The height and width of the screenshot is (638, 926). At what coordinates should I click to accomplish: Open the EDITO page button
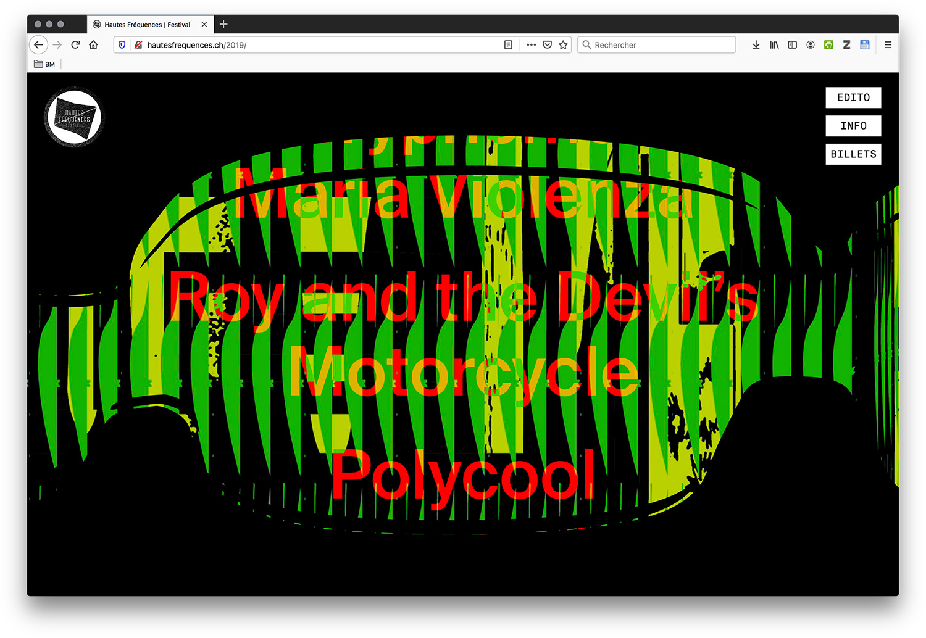coord(853,97)
